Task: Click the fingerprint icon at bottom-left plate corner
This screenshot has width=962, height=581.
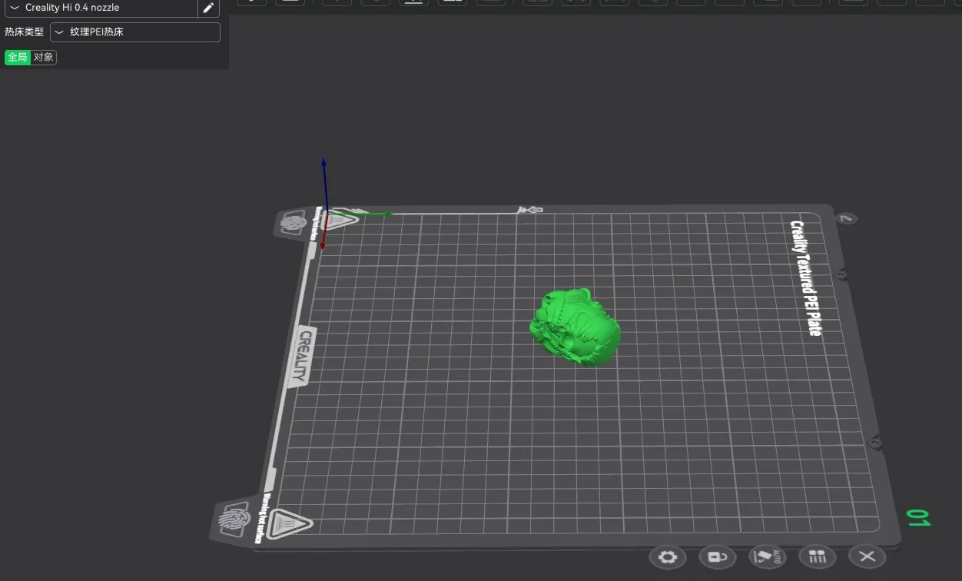Action: click(x=234, y=520)
